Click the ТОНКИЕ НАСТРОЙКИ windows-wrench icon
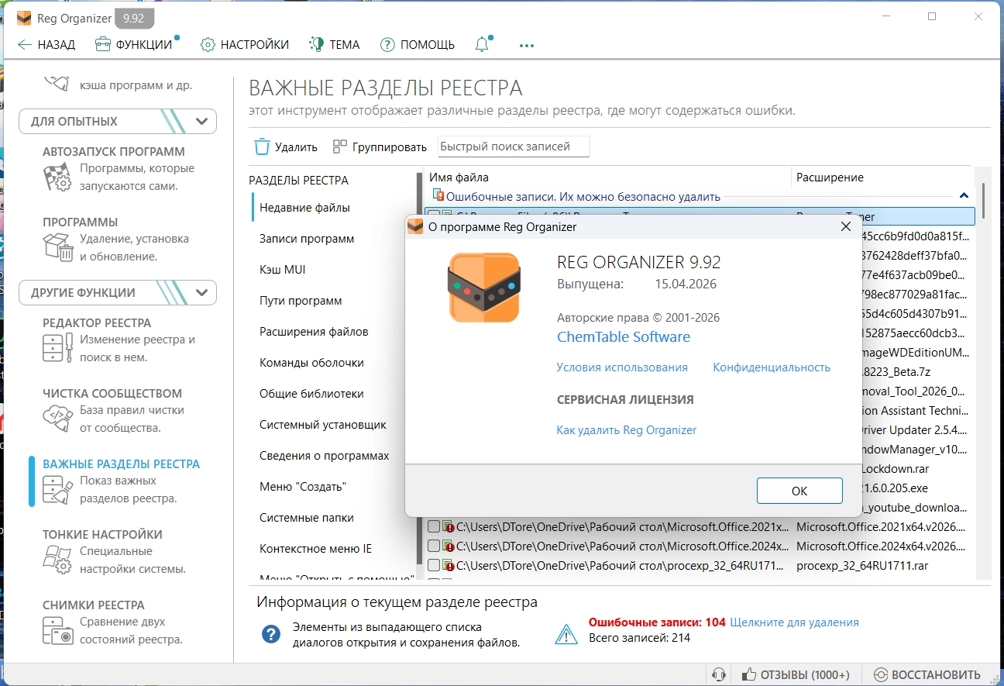The width and height of the screenshot is (1004, 686). pyautogui.click(x=57, y=560)
